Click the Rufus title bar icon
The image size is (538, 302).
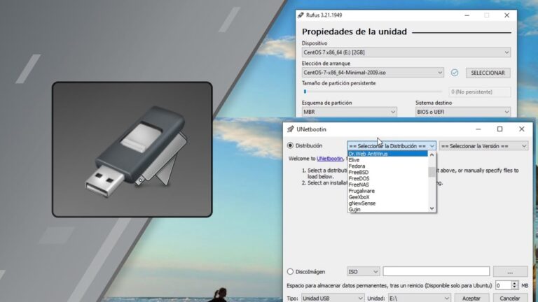pos(301,15)
